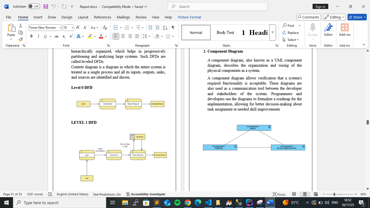Click the Share button

point(357,17)
